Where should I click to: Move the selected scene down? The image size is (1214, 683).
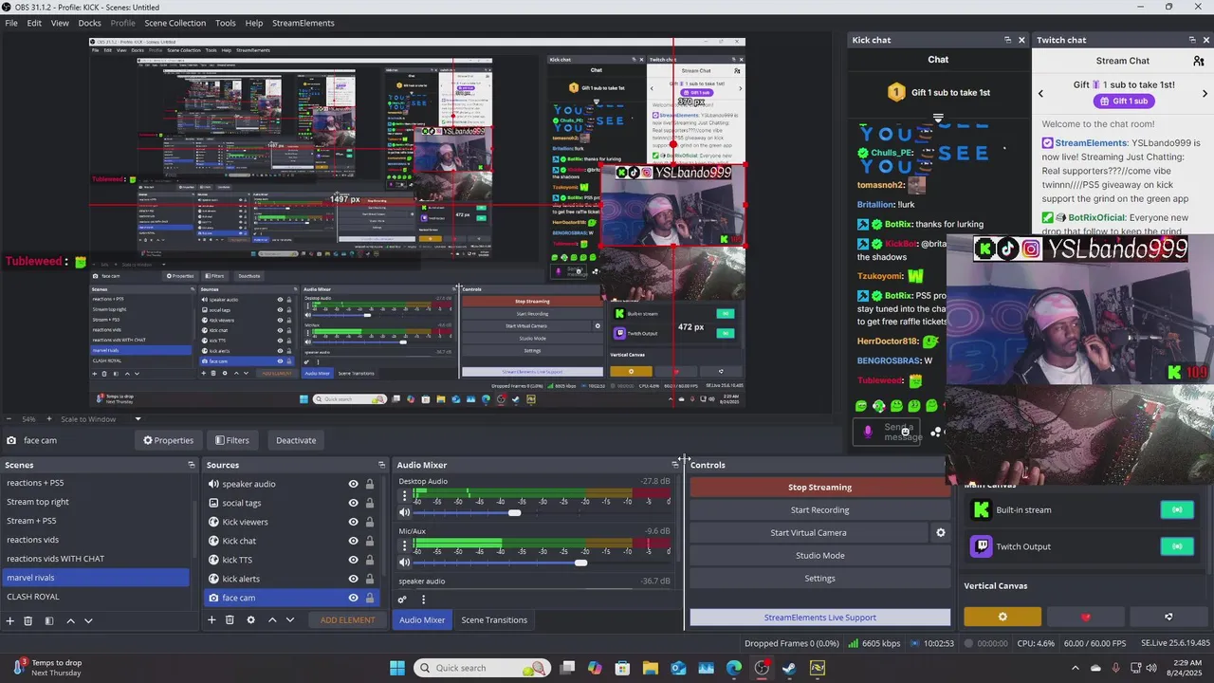pyautogui.click(x=88, y=620)
